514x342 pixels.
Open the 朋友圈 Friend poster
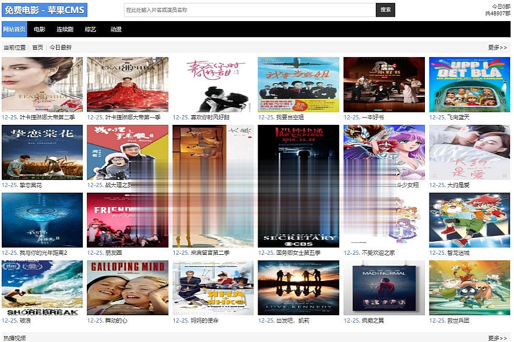coord(128,220)
